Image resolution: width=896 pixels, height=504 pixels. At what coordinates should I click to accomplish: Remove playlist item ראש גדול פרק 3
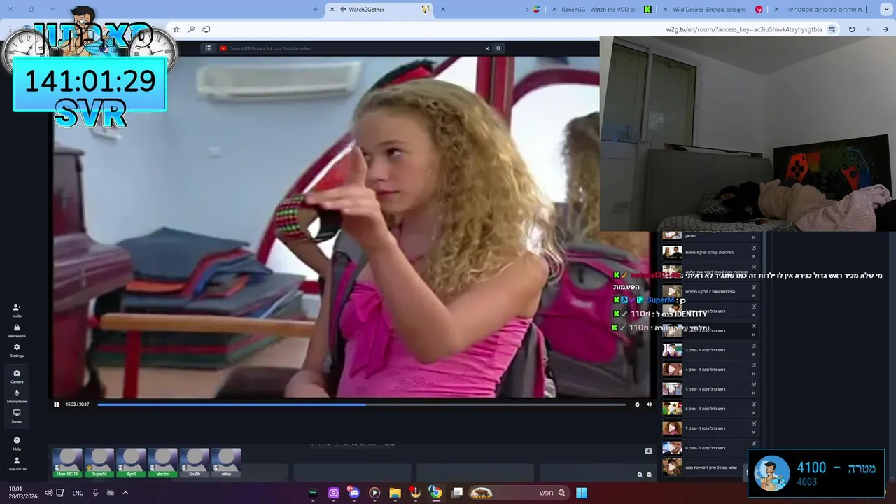(x=754, y=354)
